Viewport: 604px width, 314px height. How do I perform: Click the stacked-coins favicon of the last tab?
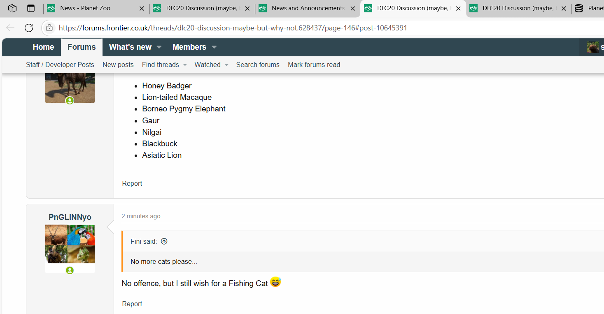579,8
